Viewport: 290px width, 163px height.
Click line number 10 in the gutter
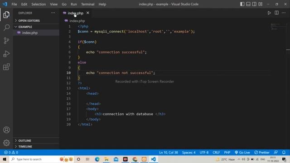68,73
